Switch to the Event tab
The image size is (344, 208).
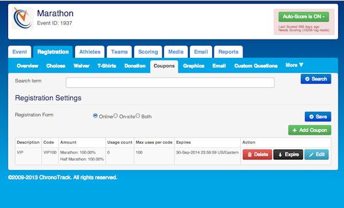pyautogui.click(x=19, y=52)
